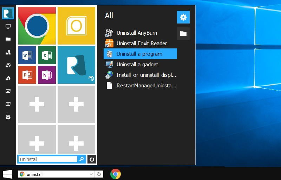This screenshot has width=281, height=180.
Task: Click the uninstall search text field
Action: click(x=48, y=159)
